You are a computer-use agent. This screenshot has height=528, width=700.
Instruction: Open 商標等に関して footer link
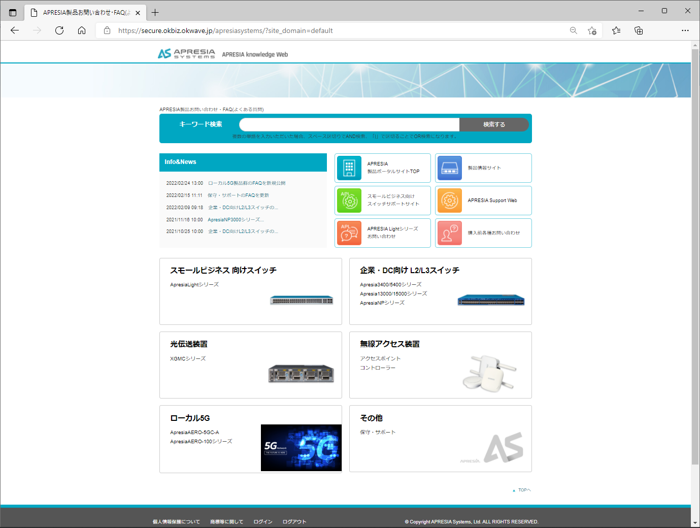(226, 522)
